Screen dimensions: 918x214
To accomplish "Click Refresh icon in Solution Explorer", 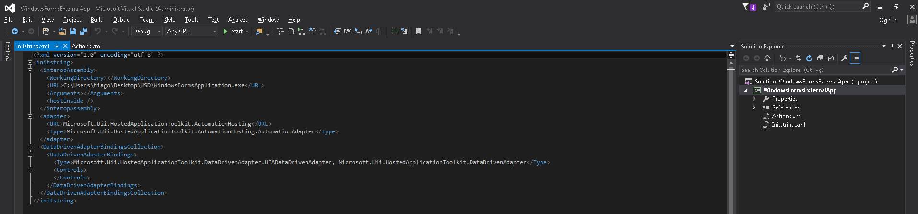I will (809, 58).
